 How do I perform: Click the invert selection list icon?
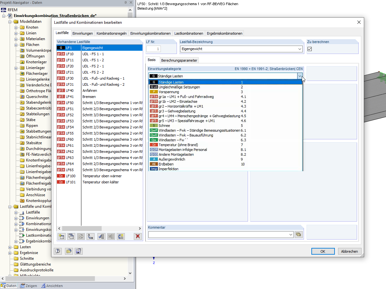click(x=121, y=236)
